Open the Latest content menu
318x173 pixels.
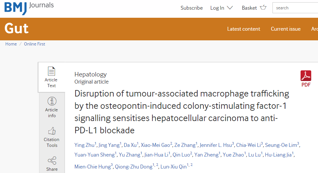click(x=243, y=29)
